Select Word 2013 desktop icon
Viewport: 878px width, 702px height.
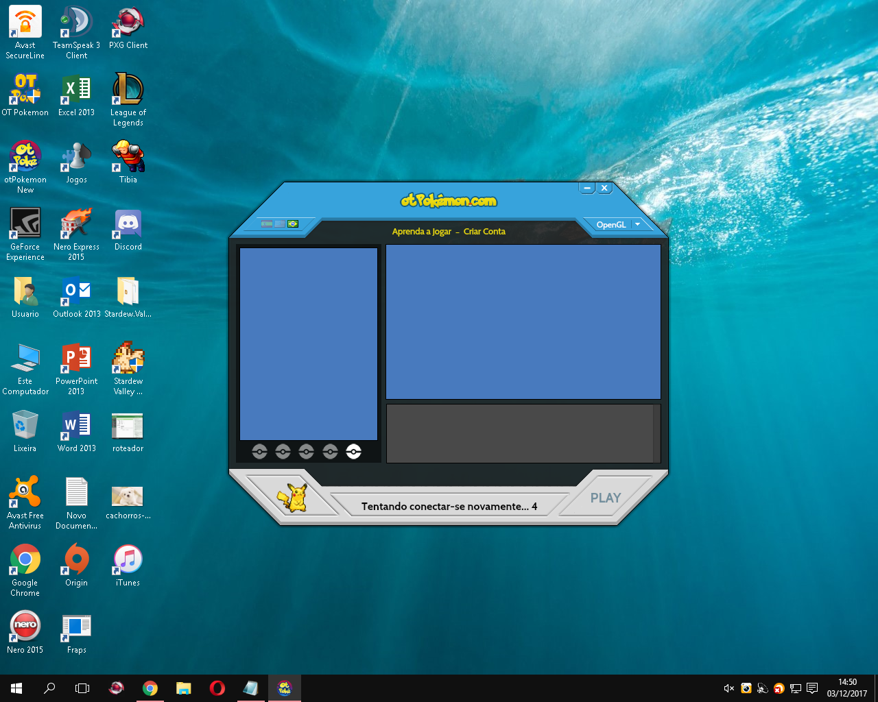(x=77, y=431)
